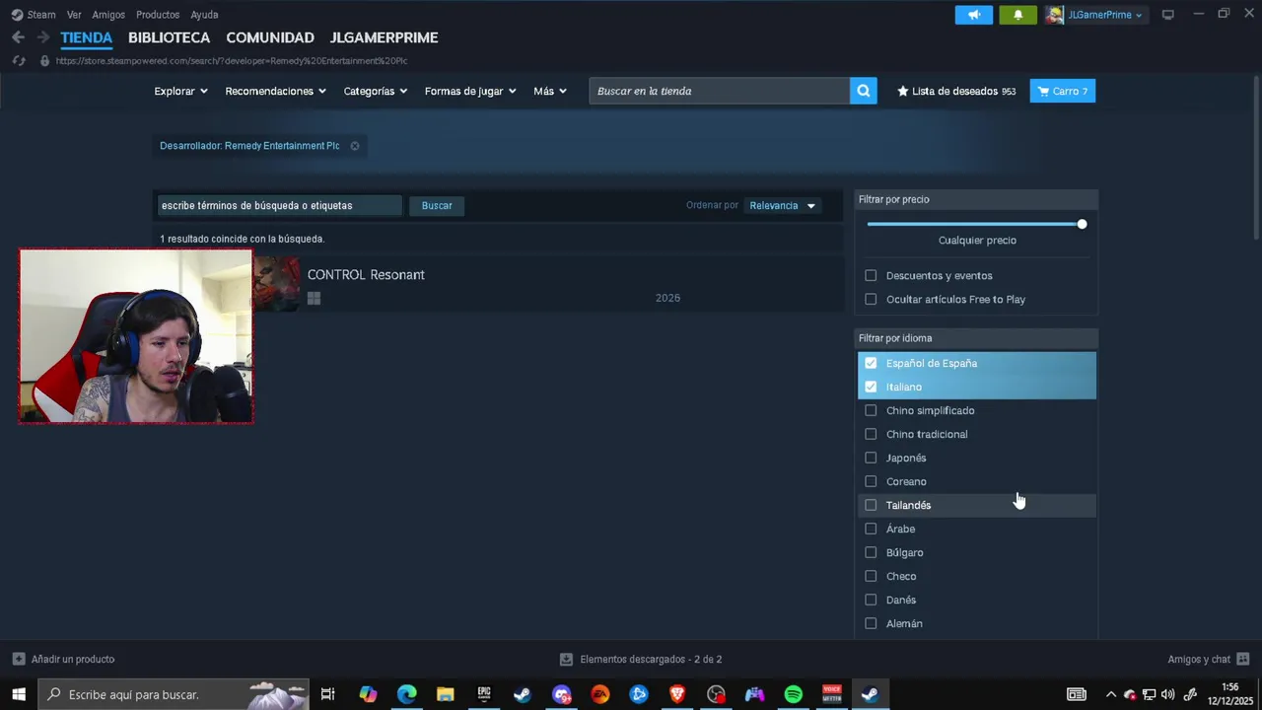The width and height of the screenshot is (1262, 710).
Task: Check the Tailandés language filter
Action: pyautogui.click(x=871, y=505)
